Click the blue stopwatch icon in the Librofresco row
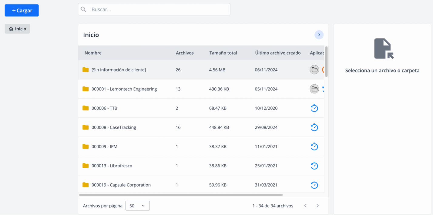The height and width of the screenshot is (215, 433). [x=314, y=166]
